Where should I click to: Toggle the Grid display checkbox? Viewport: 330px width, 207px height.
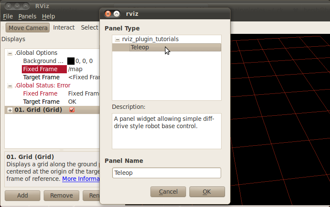click(72, 110)
